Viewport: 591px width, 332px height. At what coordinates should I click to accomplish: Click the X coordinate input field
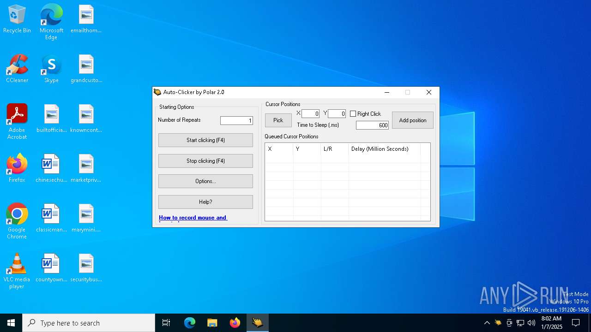[x=310, y=114]
